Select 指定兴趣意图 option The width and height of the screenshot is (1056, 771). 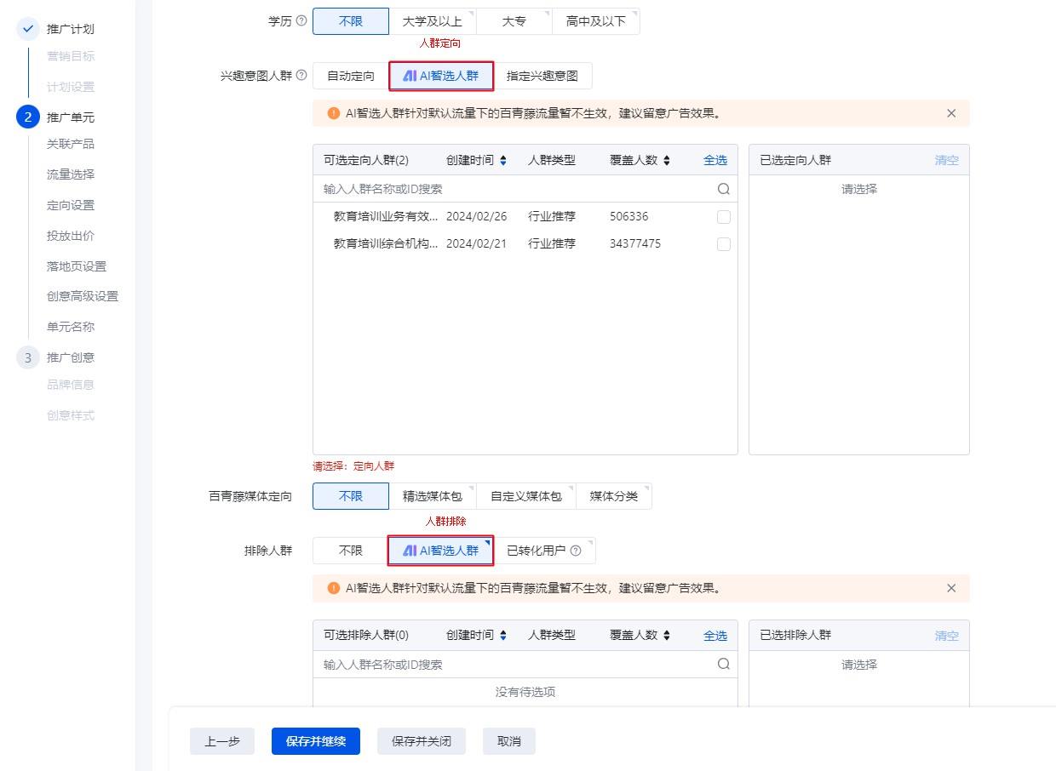pos(542,76)
